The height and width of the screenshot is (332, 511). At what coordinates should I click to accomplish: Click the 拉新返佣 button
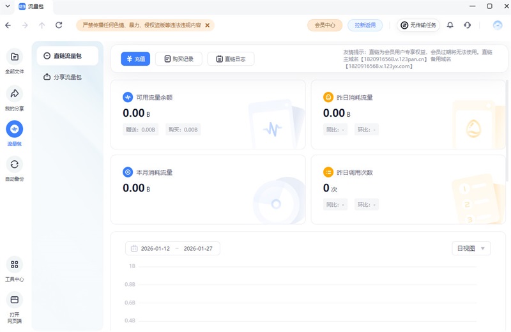pyautogui.click(x=365, y=25)
